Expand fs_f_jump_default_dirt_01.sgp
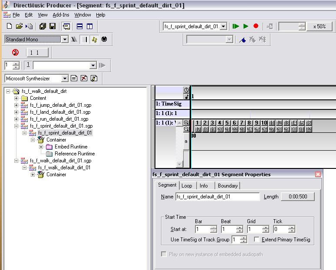336x270 pixels. (x=16, y=105)
